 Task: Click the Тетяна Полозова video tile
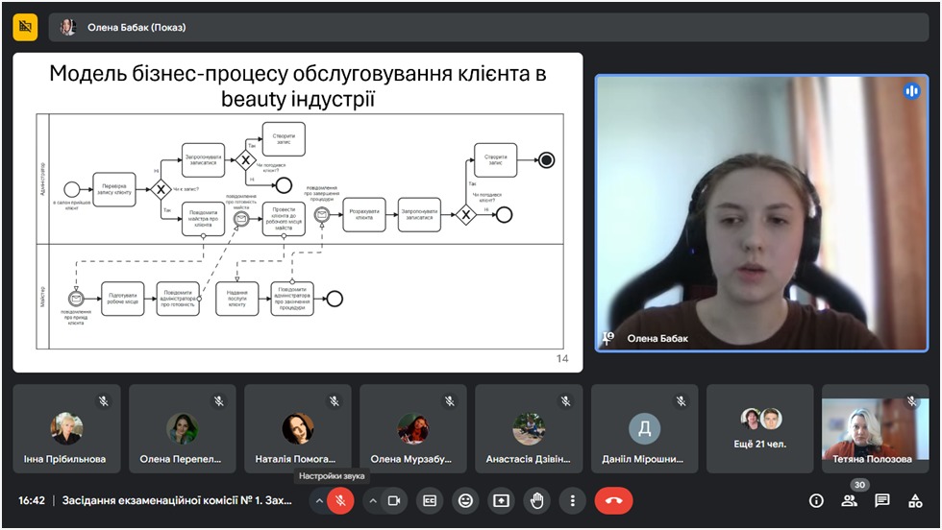875,428
